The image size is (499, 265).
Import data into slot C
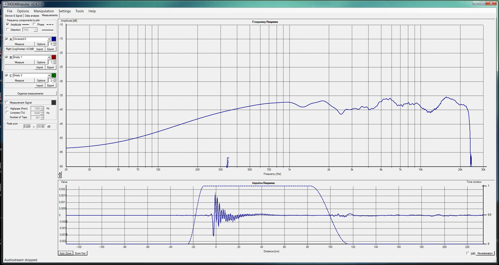pyautogui.click(x=40, y=86)
